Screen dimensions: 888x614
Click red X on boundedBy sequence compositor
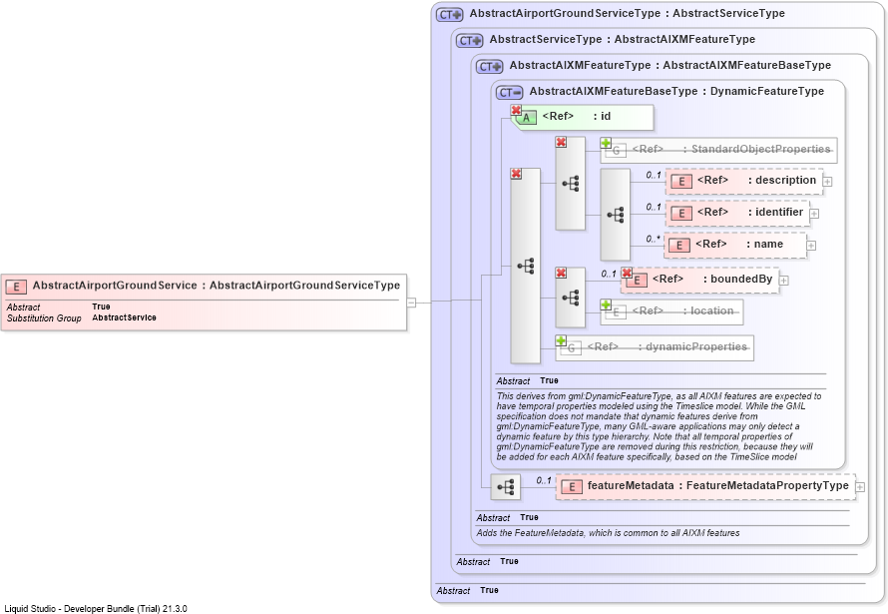click(x=561, y=273)
